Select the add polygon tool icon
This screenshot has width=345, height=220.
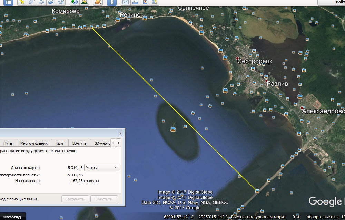point(32,2)
